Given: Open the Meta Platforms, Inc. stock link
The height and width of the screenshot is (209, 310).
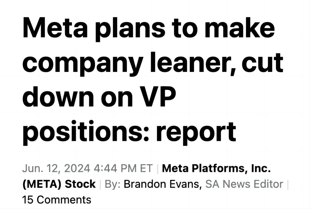Looking at the screenshot, I should tap(216, 168).
